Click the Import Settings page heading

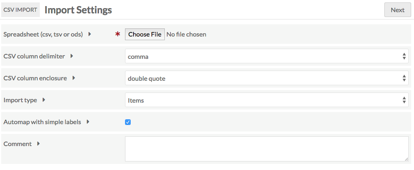[x=78, y=10]
